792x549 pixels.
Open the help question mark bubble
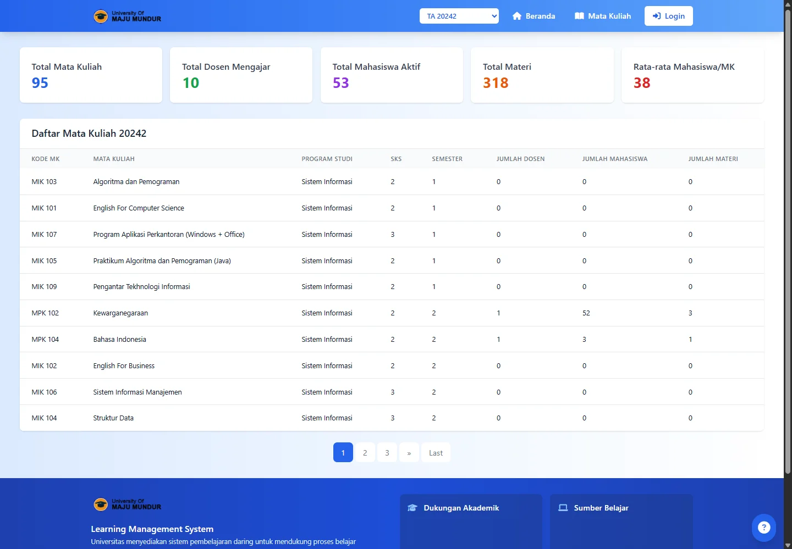click(763, 528)
